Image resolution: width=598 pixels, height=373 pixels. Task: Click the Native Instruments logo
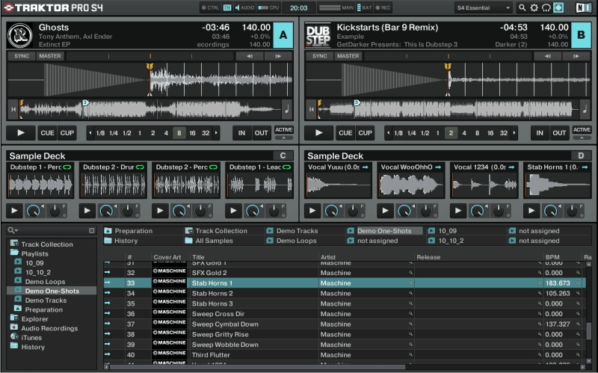(583, 7)
